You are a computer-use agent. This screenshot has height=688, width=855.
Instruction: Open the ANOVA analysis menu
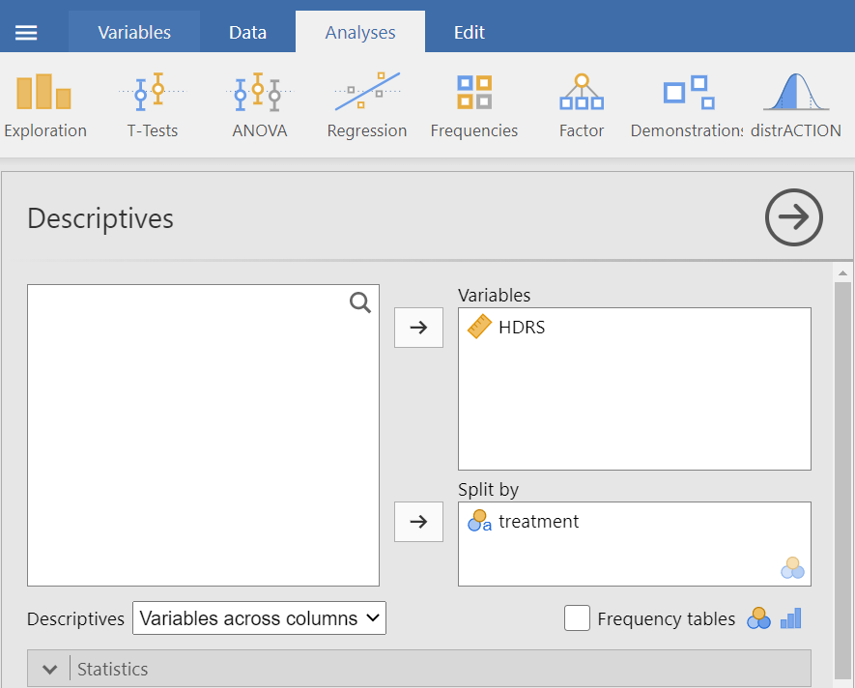click(x=259, y=105)
